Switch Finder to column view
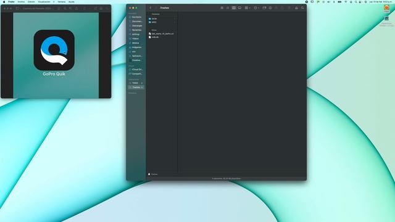Image resolution: width=395 pixels, height=222 pixels. point(234,8)
